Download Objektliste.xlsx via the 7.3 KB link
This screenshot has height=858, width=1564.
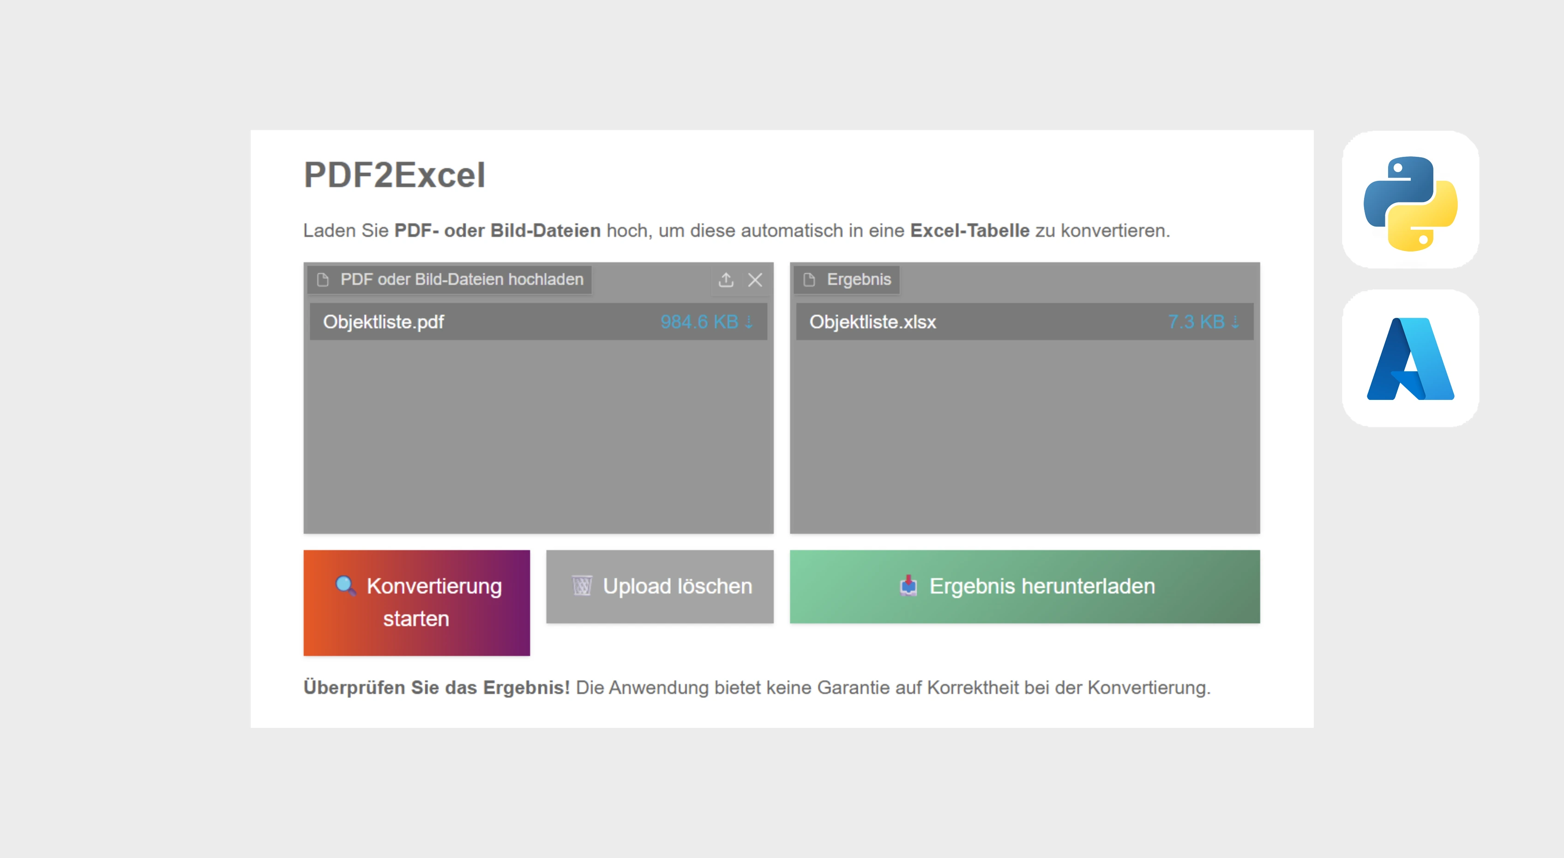1203,322
